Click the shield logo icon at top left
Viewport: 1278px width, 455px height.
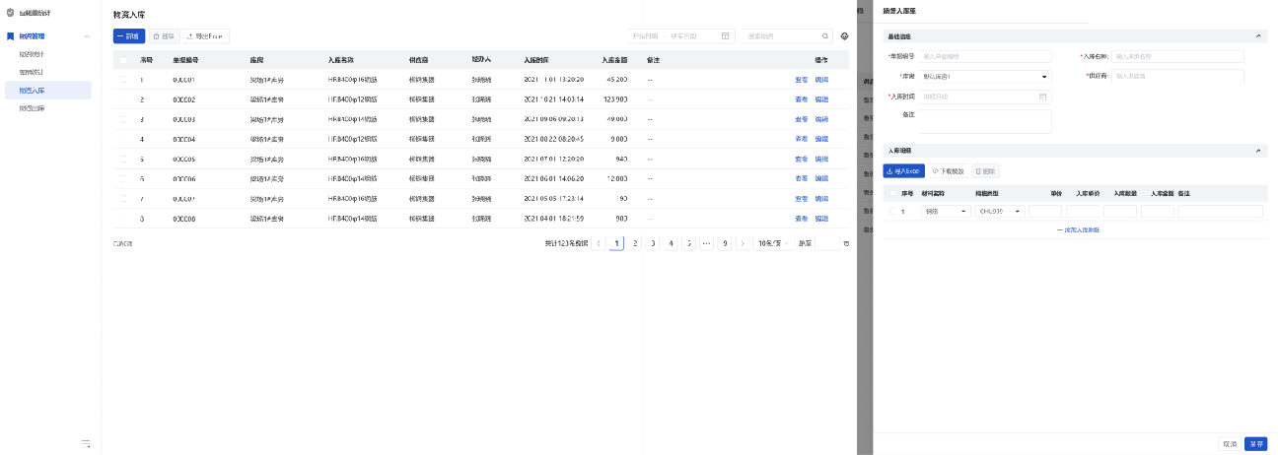point(10,13)
